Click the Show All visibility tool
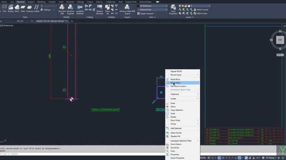 [x=107, y=10]
